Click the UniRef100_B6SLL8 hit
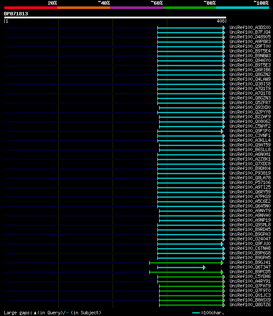The width and height of the screenshot is (273, 316). pyautogui.click(x=250, y=150)
